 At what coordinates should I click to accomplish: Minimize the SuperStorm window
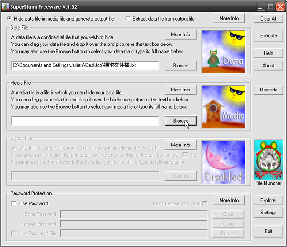click(x=261, y=7)
